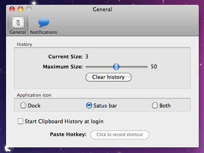The width and height of the screenshot is (204, 153).
Task: Click the Apple logo watermark
Action: (x=9, y=148)
